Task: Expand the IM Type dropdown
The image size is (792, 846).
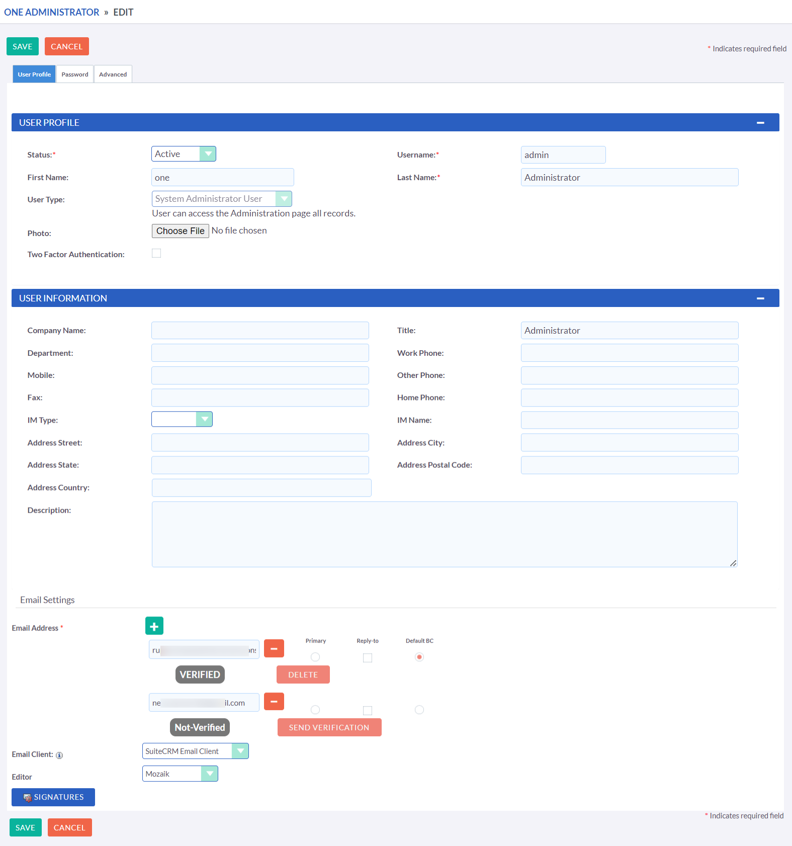Action: [182, 419]
